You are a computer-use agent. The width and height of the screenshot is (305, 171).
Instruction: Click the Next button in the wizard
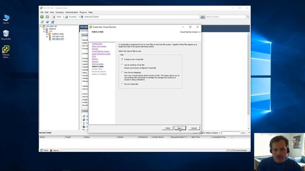180,128
